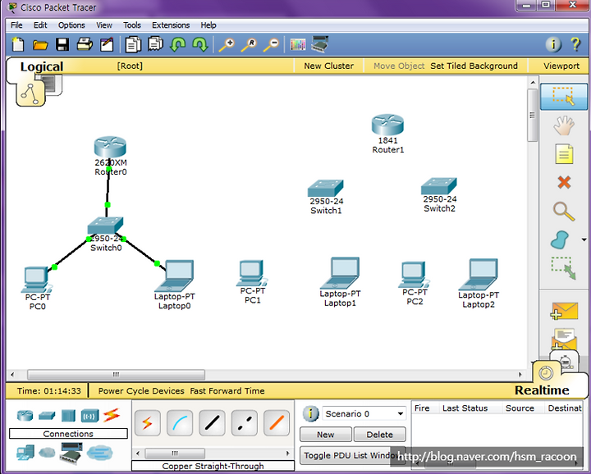Viewport: 591px width, 474px height.
Task: Select the End Devices category icon
Action: pos(25,453)
